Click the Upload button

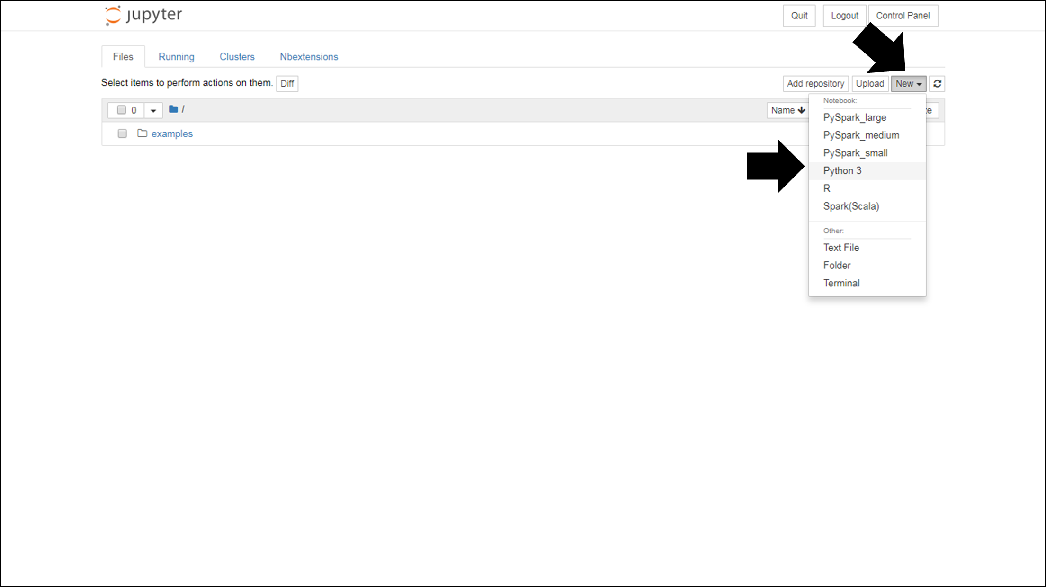[x=870, y=84]
